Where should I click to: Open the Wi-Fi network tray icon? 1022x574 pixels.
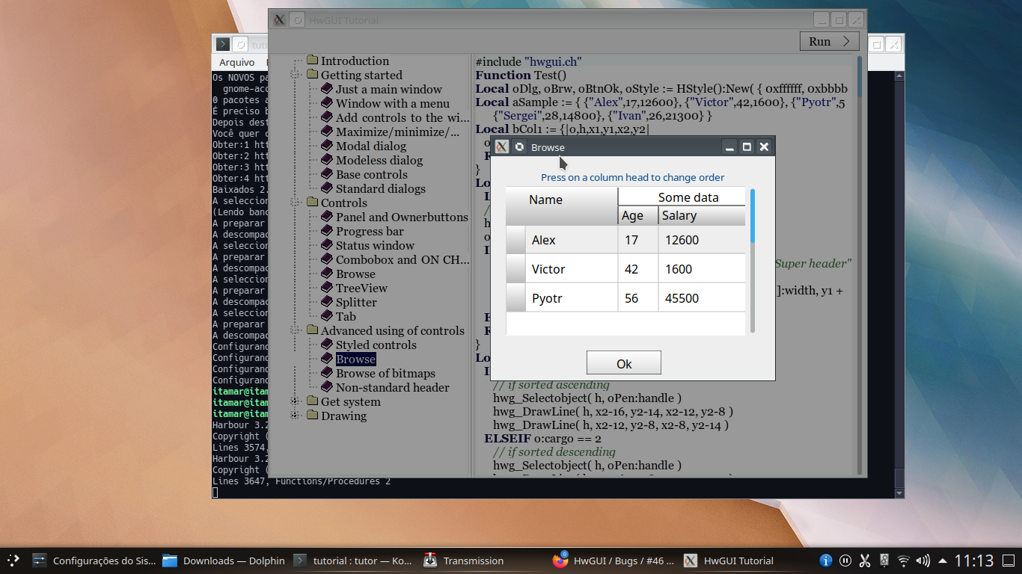903,561
